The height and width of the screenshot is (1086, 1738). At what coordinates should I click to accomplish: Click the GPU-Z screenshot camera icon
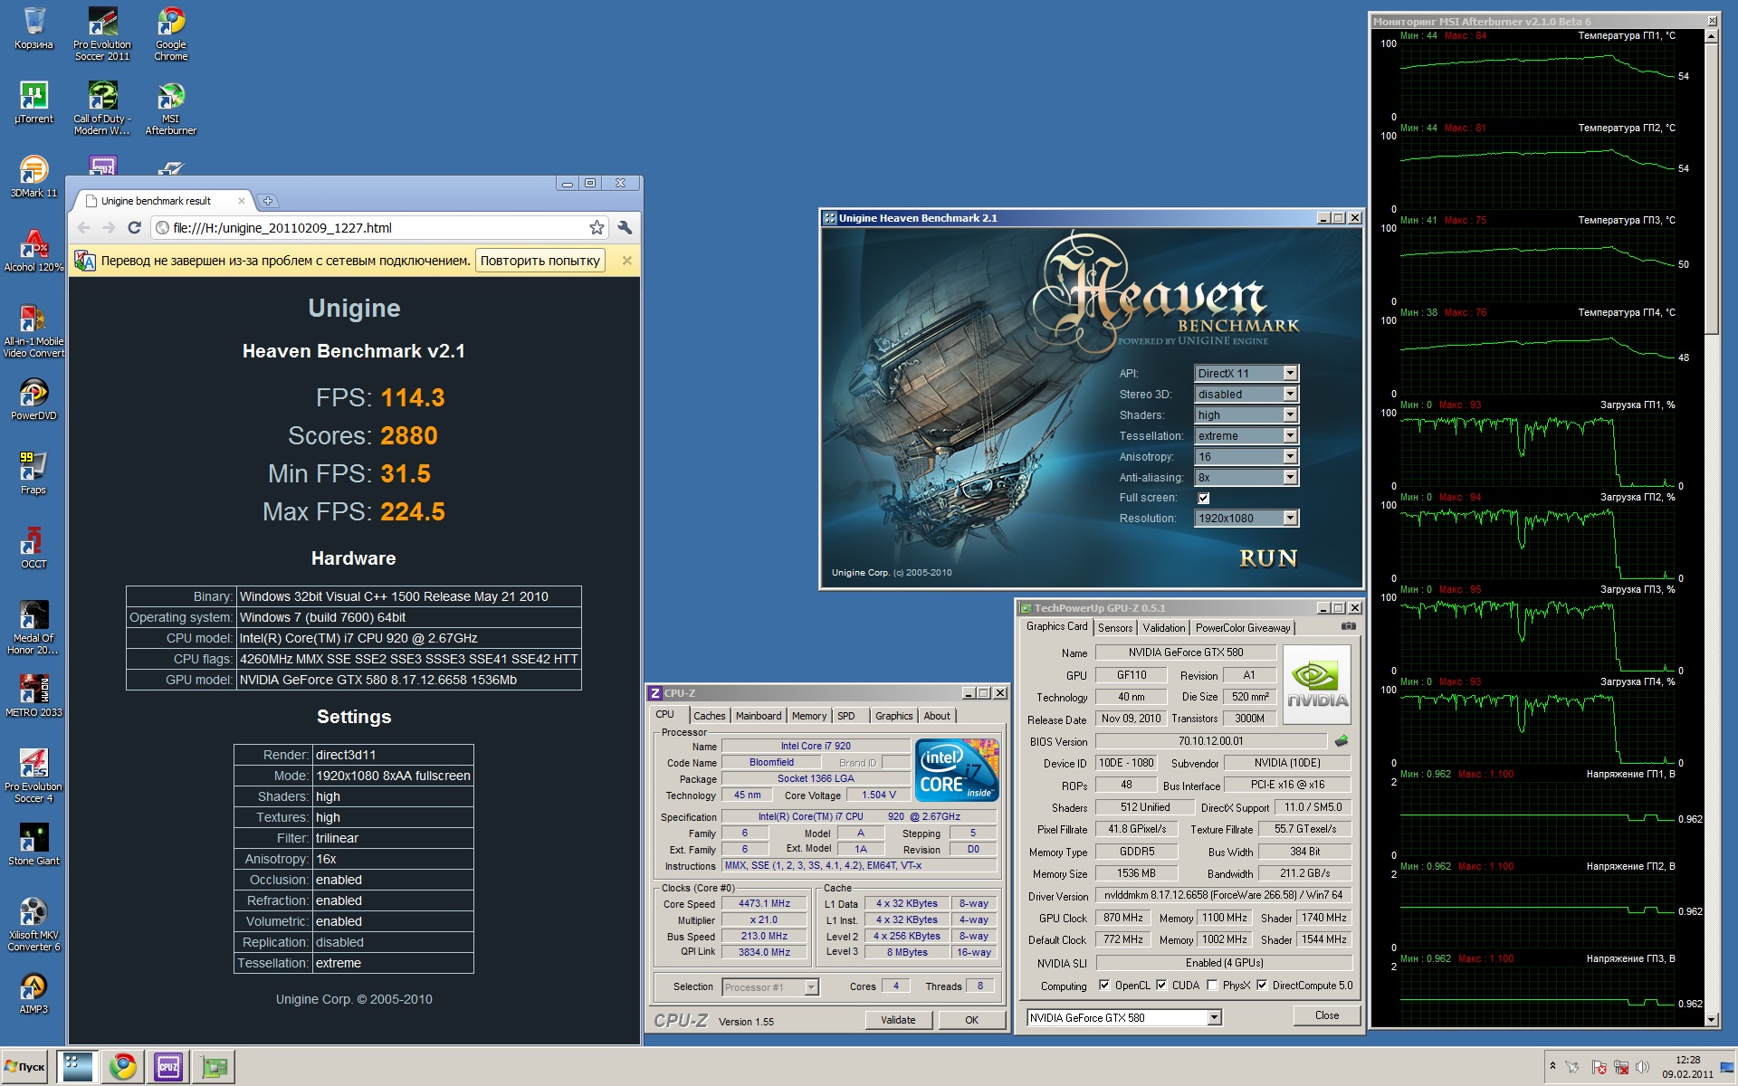click(x=1349, y=626)
